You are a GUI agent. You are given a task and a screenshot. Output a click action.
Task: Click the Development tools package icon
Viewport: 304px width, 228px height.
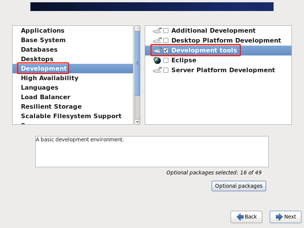(157, 50)
